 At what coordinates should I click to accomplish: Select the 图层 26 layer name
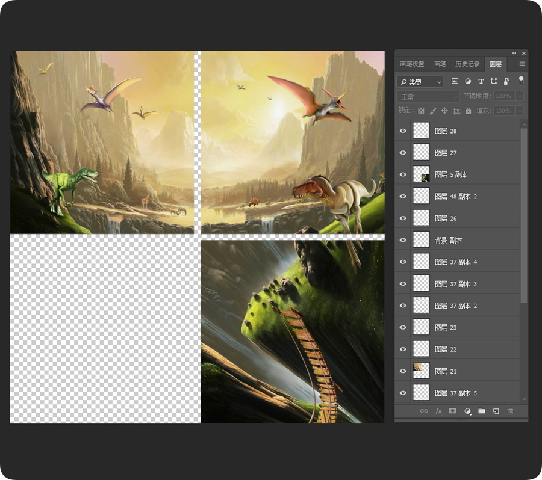[446, 218]
